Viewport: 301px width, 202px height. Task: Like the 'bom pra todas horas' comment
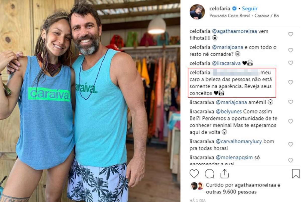pos(290,144)
